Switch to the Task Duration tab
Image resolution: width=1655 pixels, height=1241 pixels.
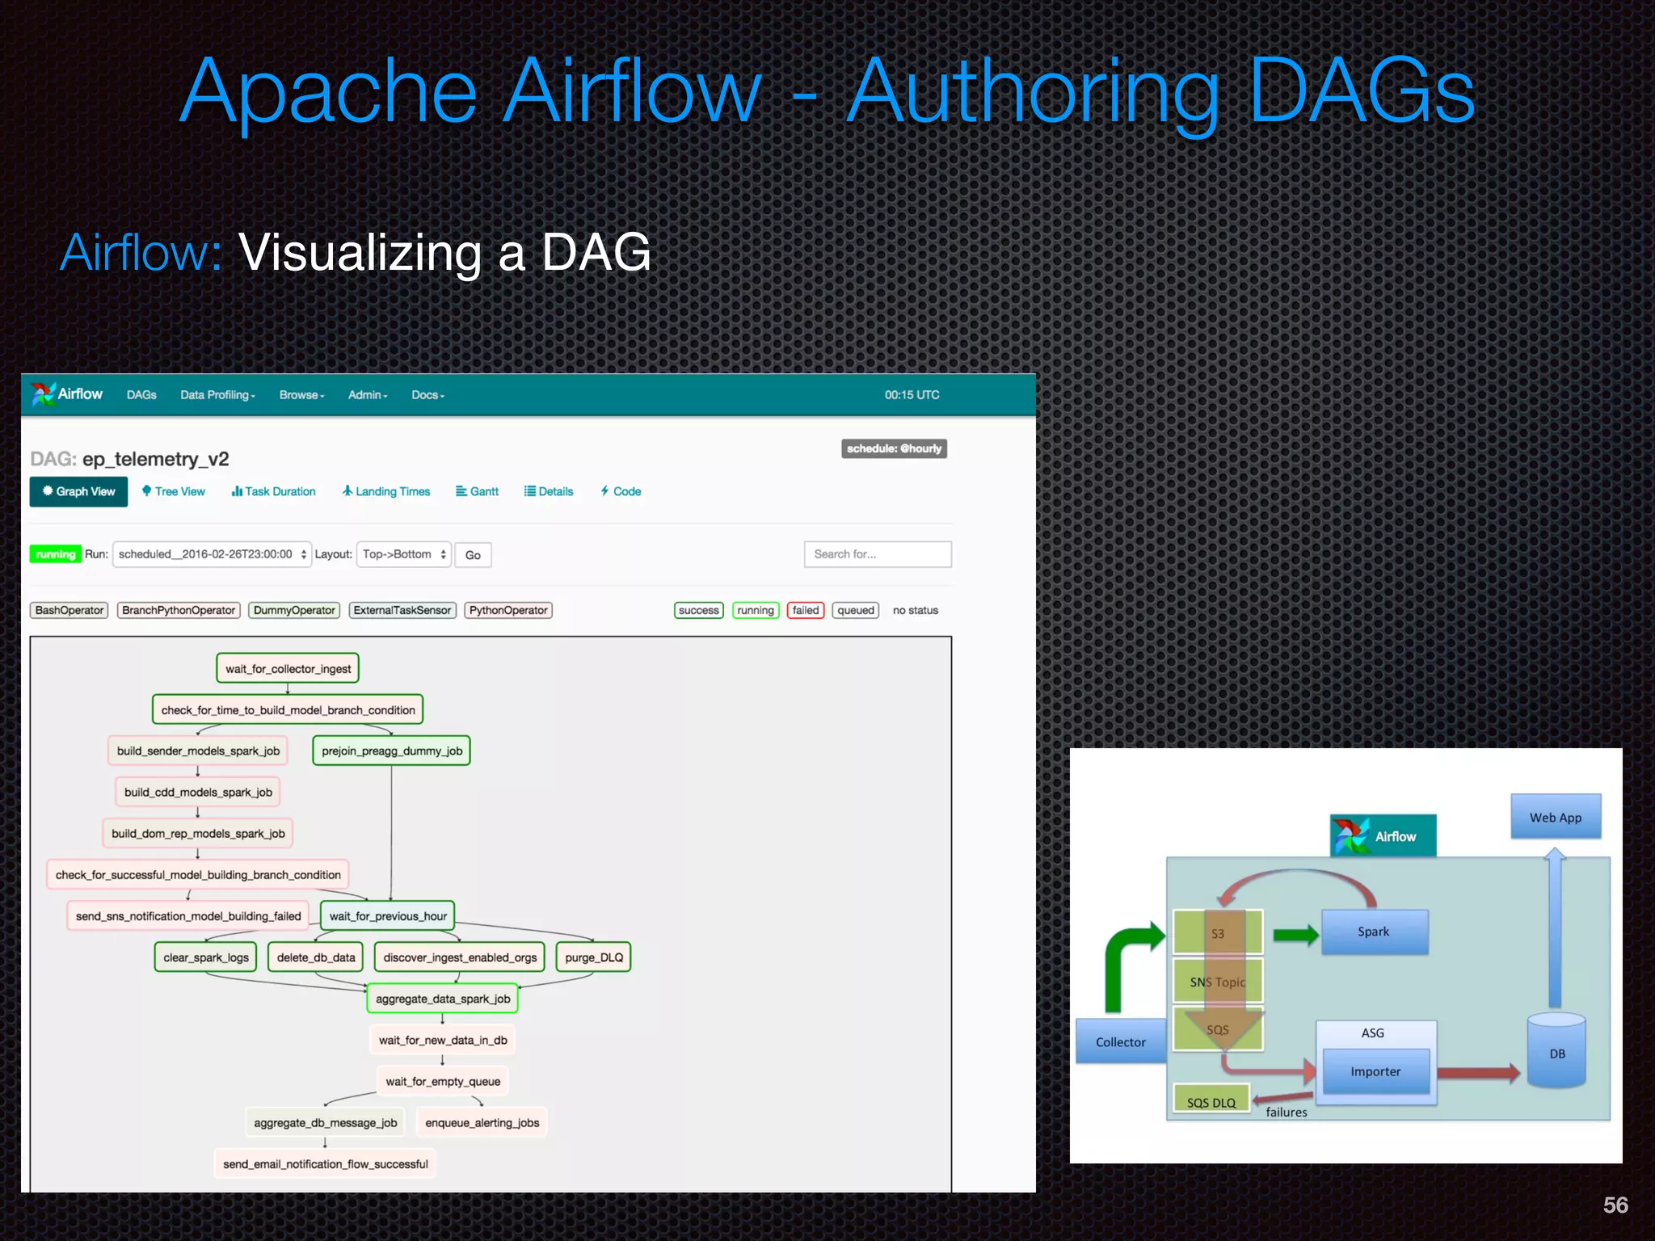click(273, 491)
